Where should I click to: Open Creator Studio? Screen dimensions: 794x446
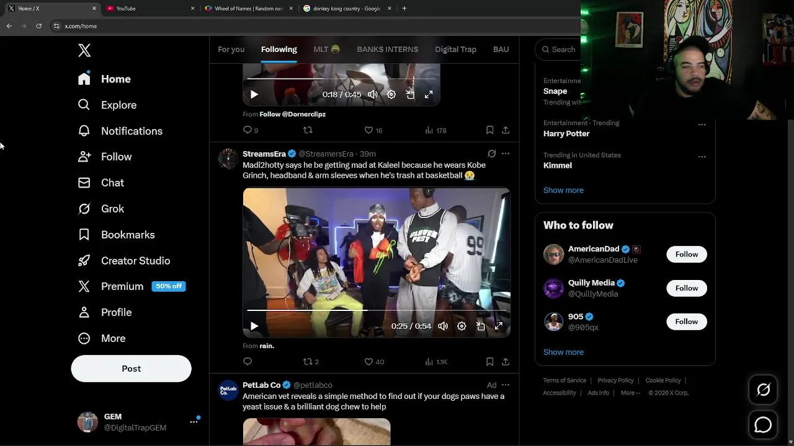[124, 261]
